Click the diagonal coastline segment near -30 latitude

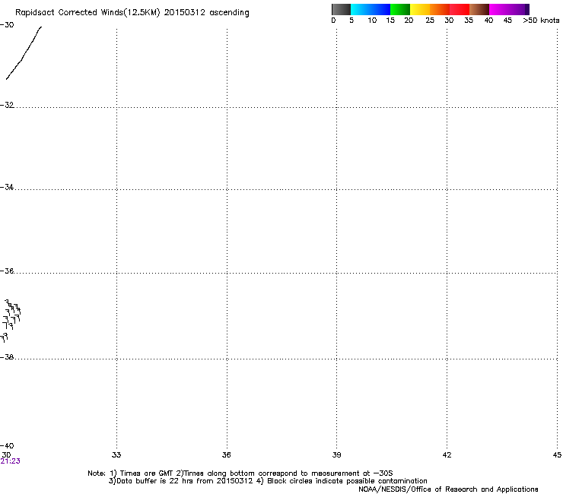[x=24, y=53]
